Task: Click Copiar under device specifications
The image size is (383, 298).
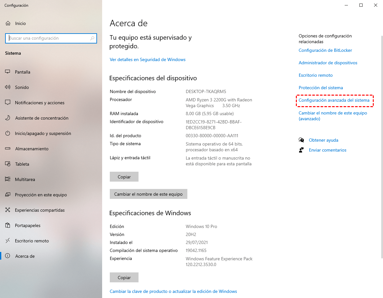Action: coord(124,177)
